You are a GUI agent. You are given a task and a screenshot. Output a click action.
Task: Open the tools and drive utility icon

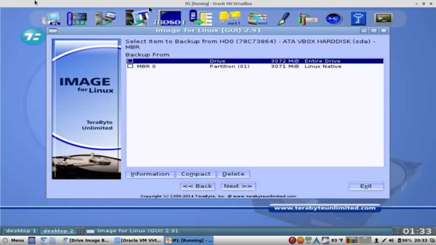point(308,19)
